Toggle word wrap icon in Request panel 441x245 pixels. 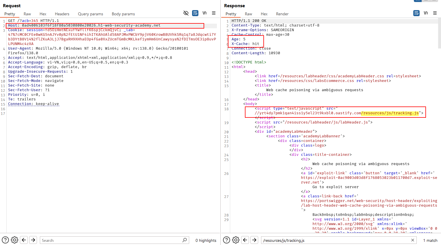click(195, 13)
